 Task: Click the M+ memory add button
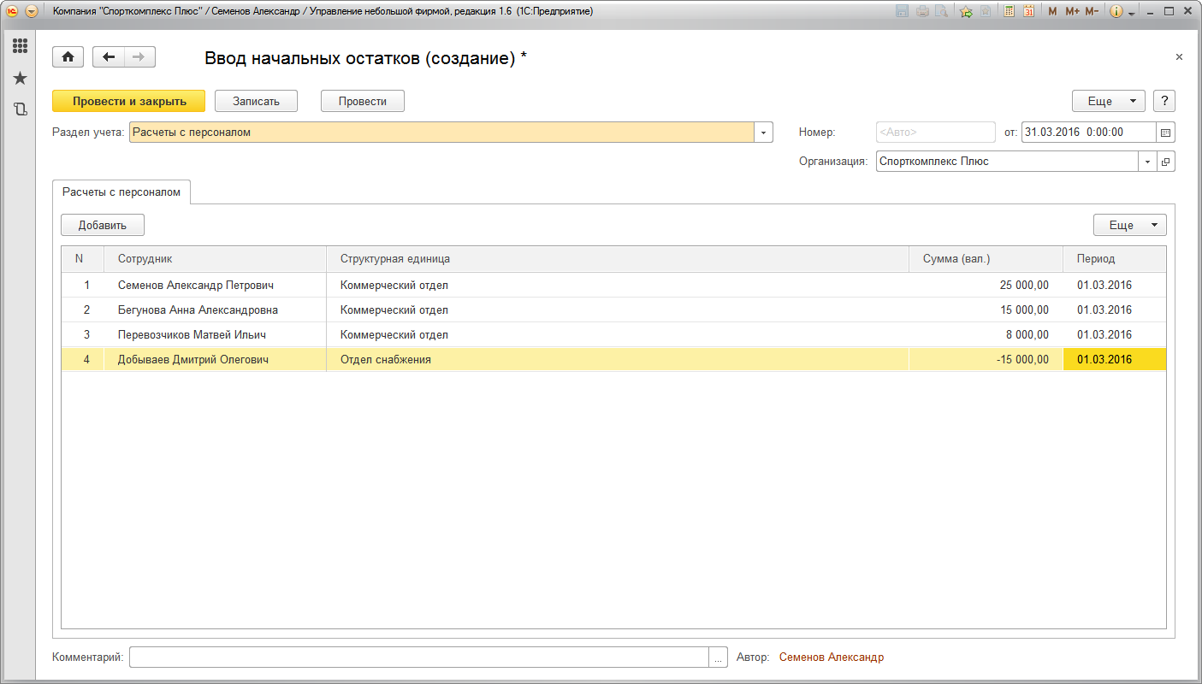1072,11
